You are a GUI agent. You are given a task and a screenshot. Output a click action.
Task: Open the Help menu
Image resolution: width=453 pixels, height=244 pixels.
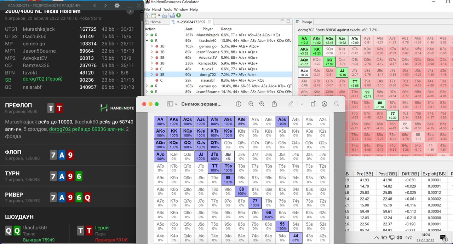click(194, 9)
